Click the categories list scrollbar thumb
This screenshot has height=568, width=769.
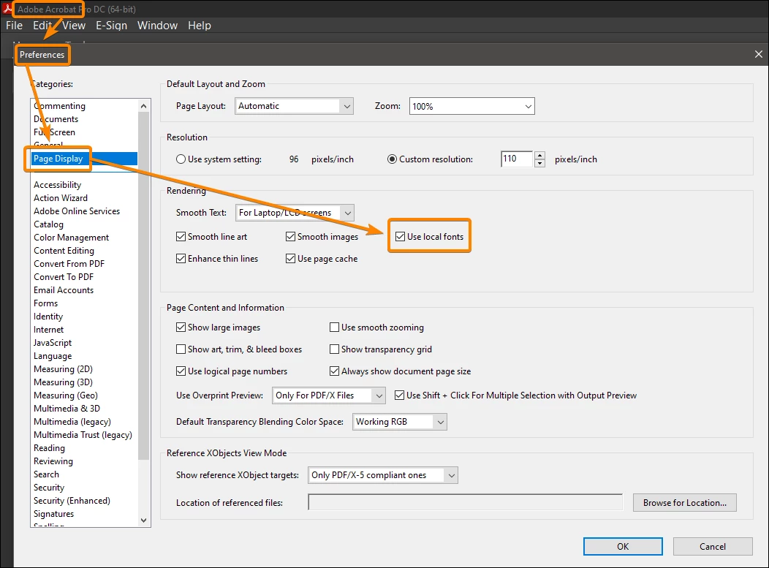point(144,286)
